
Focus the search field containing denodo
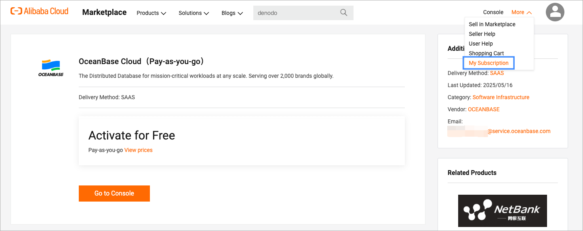click(x=297, y=13)
